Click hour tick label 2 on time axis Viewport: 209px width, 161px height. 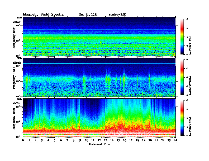coord(36,140)
